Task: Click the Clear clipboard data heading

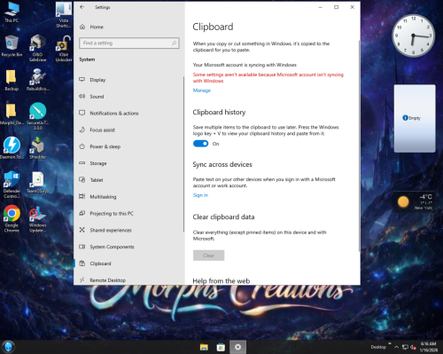Action: (x=223, y=217)
